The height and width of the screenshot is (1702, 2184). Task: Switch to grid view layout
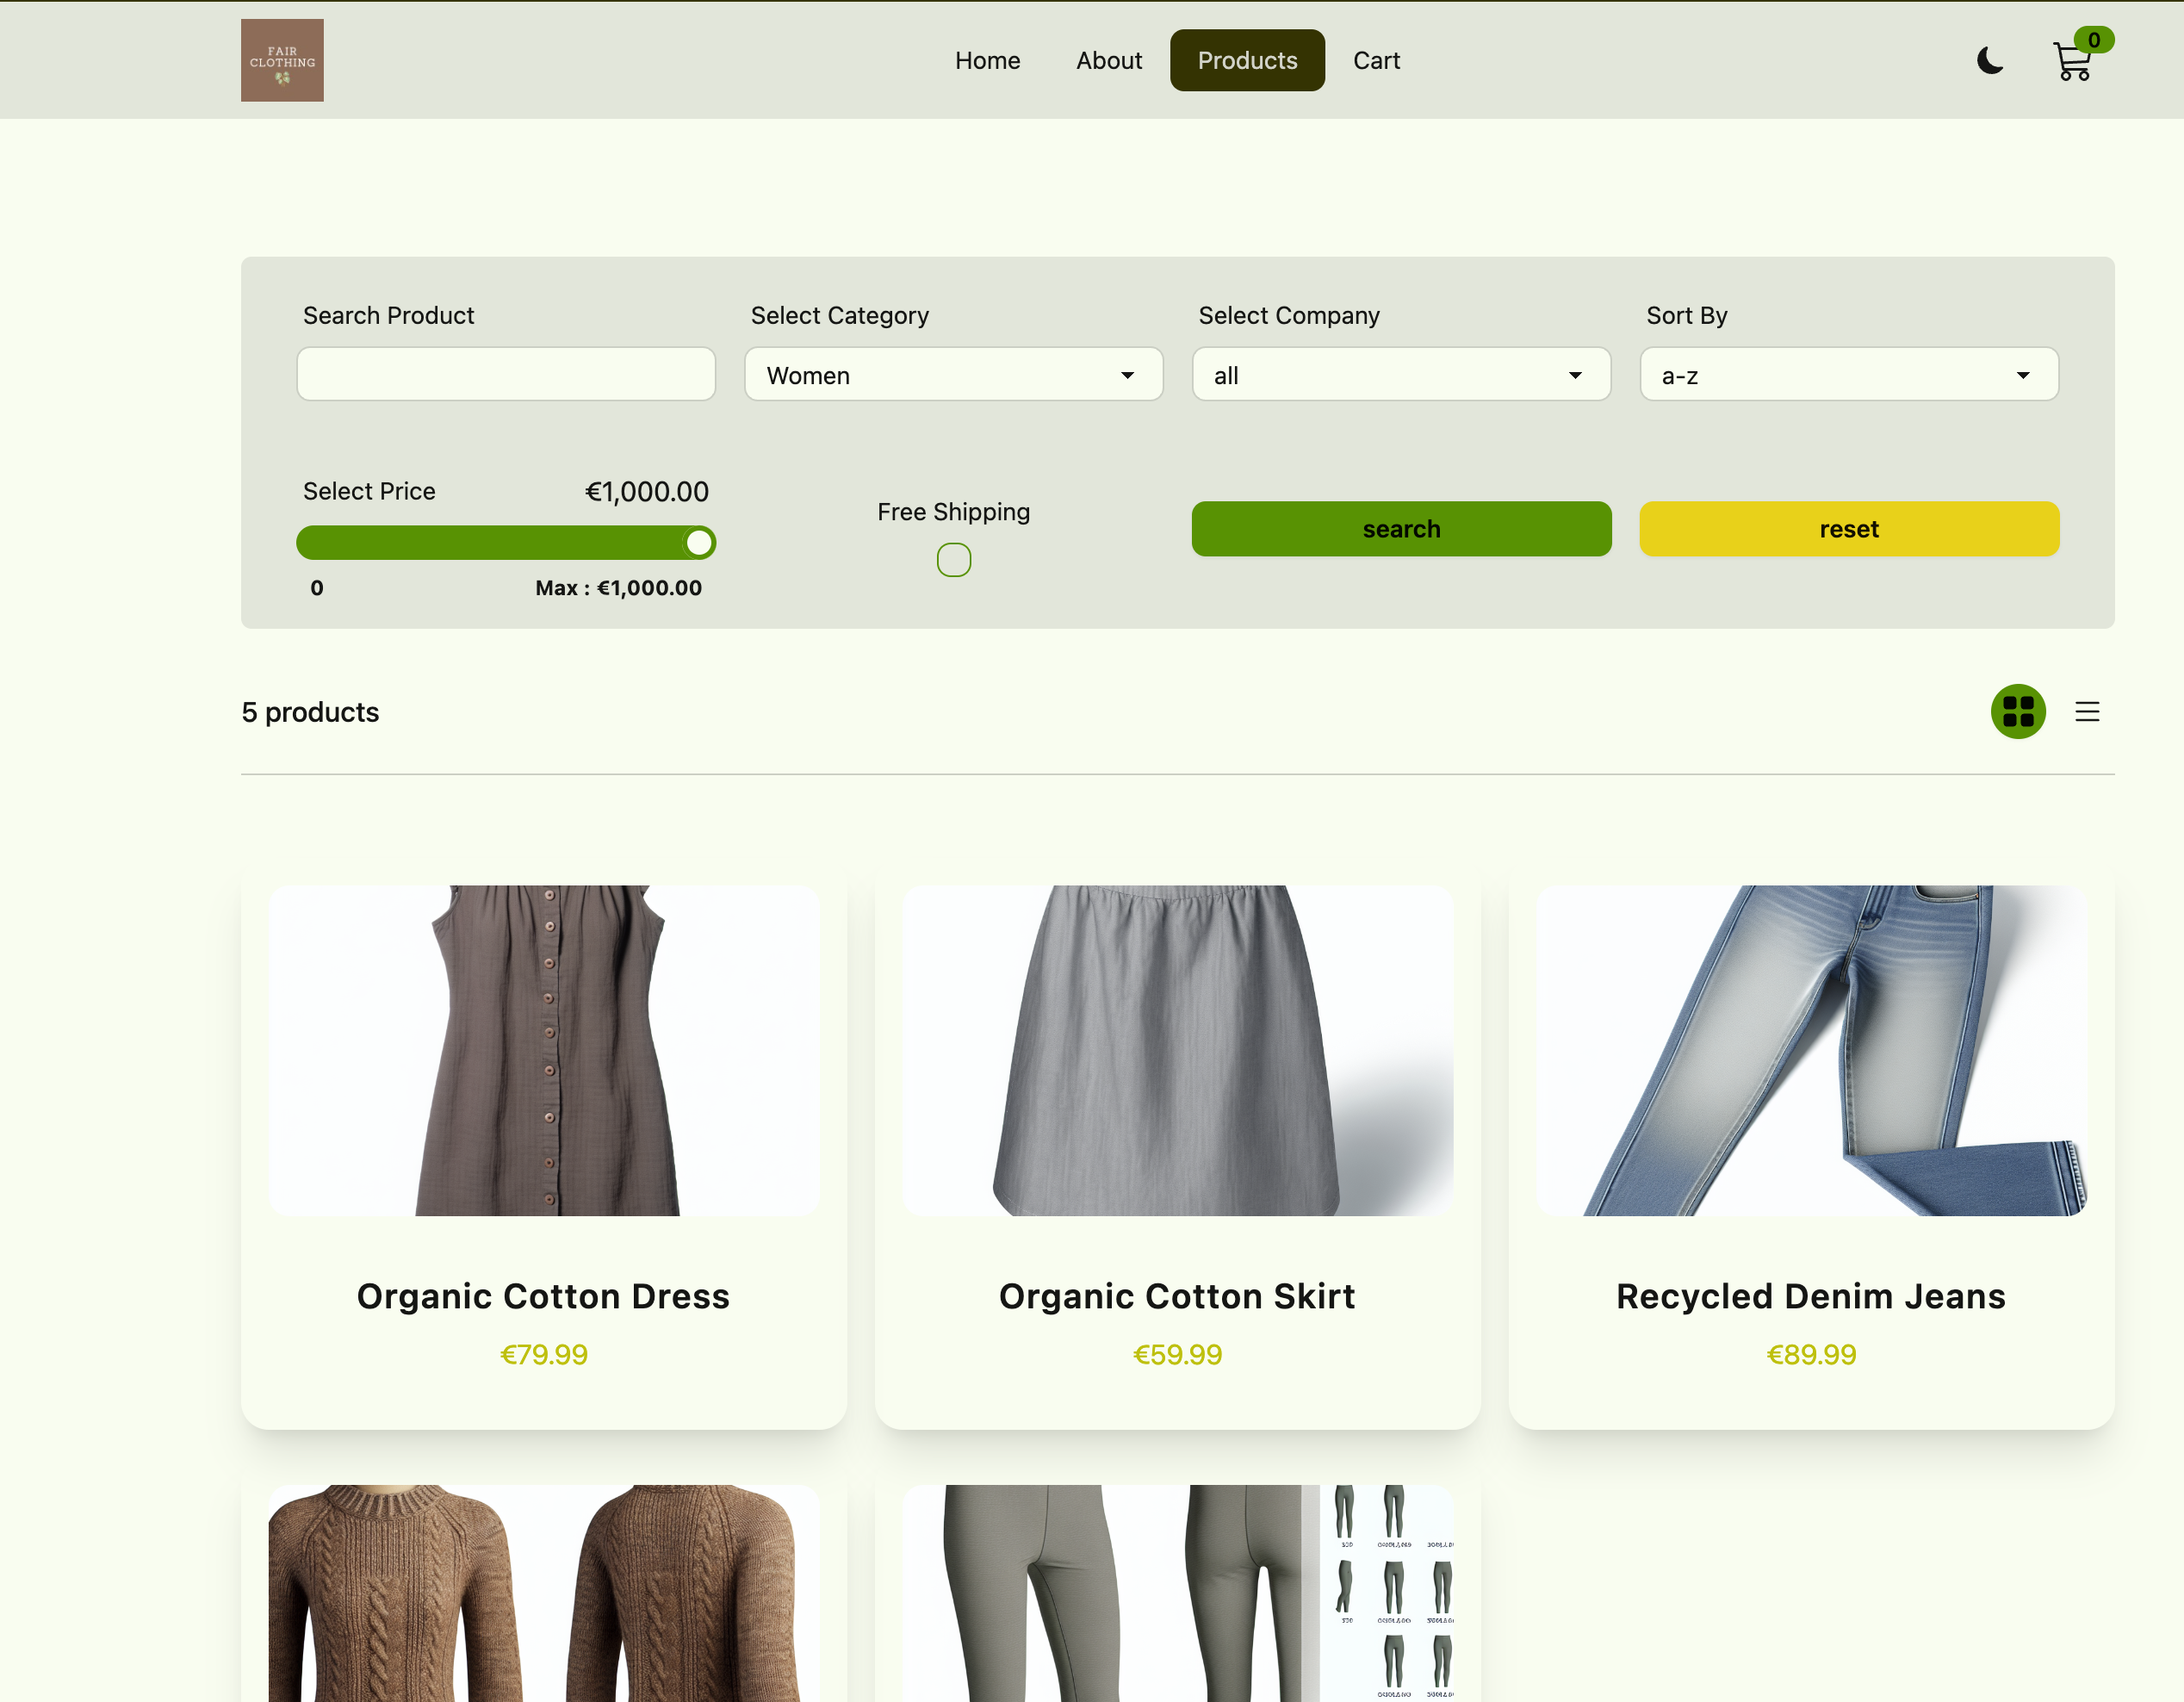(x=2018, y=712)
